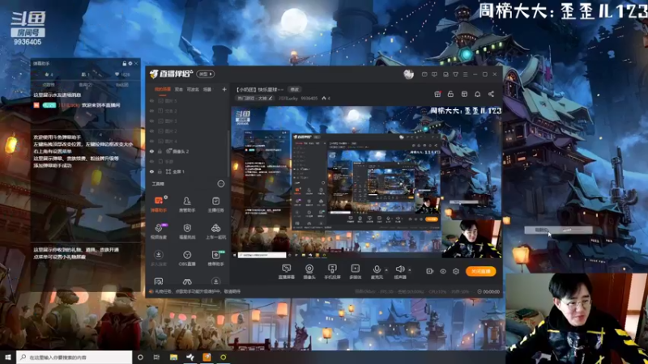
Task: Hide the 摄像头 2 layer
Action: point(151,151)
